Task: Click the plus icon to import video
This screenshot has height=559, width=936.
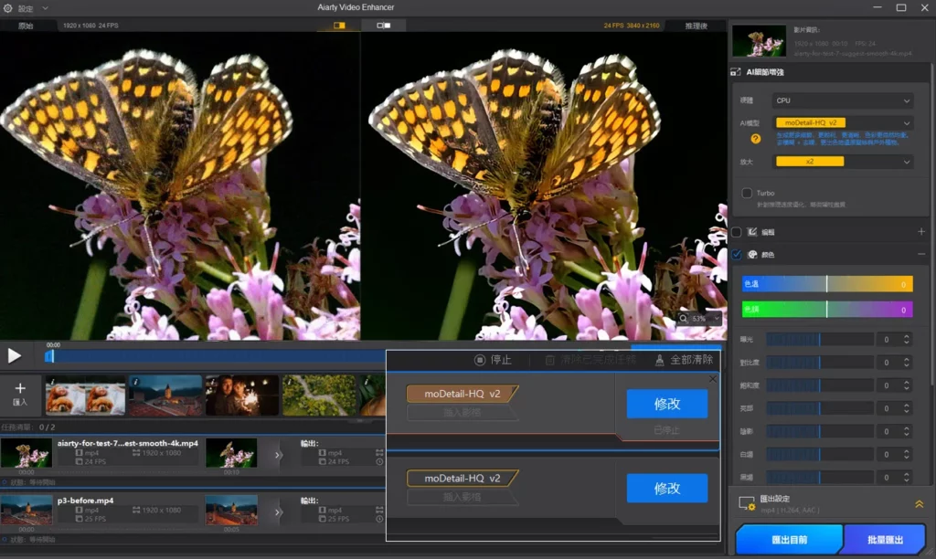Action: click(20, 389)
